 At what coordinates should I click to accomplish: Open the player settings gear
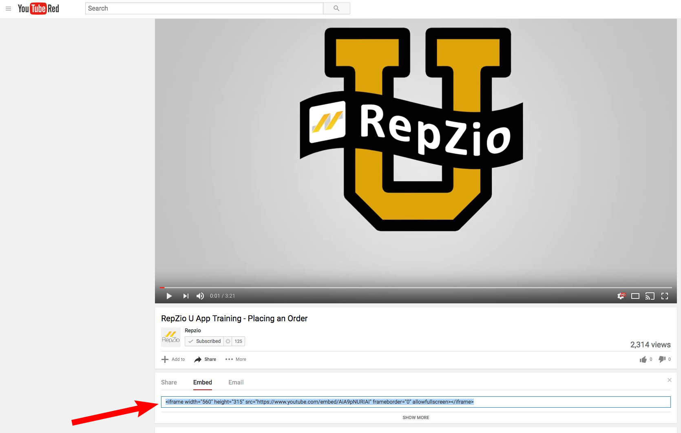coord(621,296)
